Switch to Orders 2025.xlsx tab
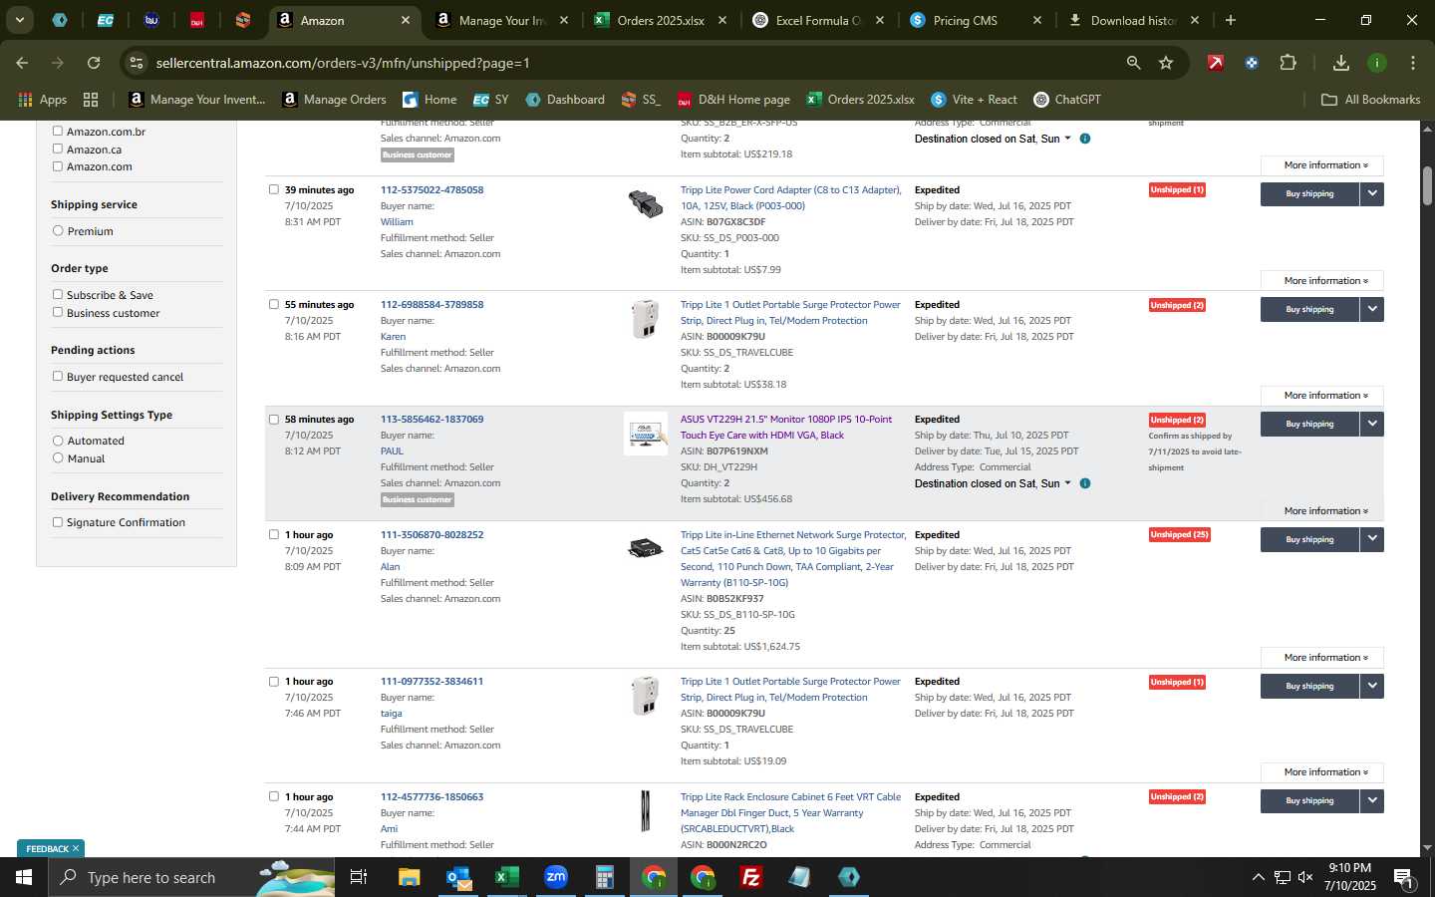Screen dimensions: 1435x897 pos(660,20)
